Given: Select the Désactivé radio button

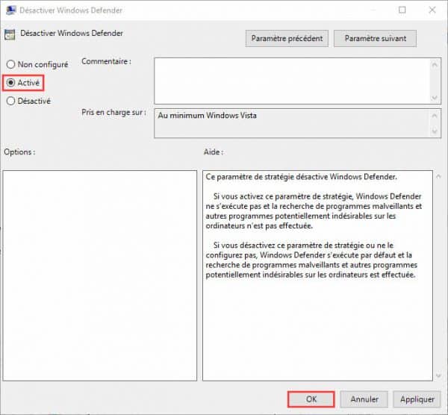Looking at the screenshot, I should click(10, 101).
